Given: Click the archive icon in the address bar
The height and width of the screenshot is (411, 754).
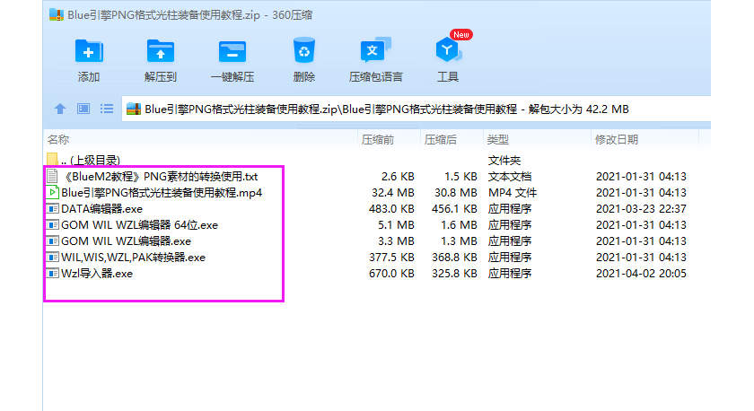Looking at the screenshot, I should (x=134, y=109).
